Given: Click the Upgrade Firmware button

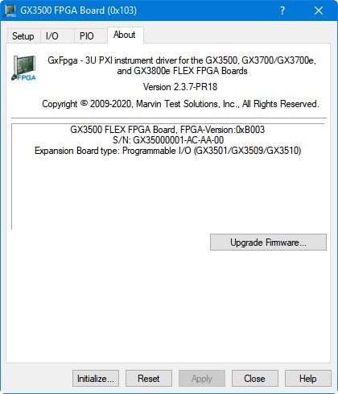Looking at the screenshot, I should 268,243.
